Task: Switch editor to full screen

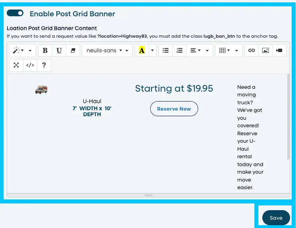Action: pos(16,65)
